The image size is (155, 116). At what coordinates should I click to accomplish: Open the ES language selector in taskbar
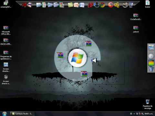pyautogui.click(x=131, y=114)
